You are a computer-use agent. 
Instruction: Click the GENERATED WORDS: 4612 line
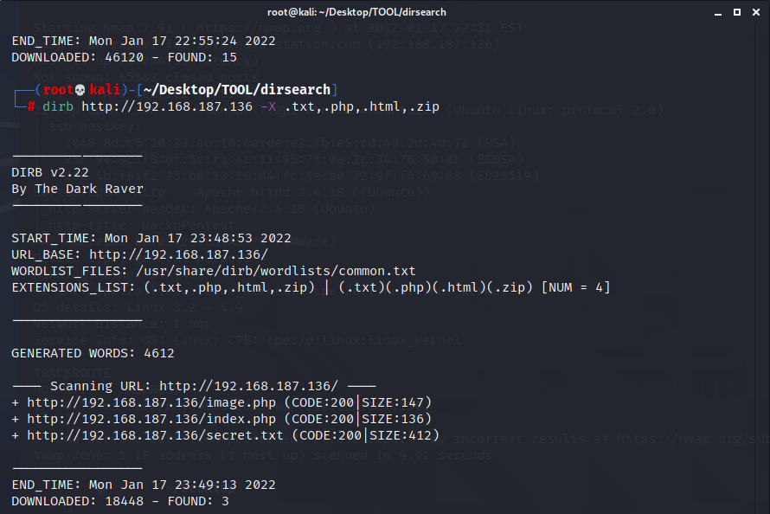[x=93, y=353]
